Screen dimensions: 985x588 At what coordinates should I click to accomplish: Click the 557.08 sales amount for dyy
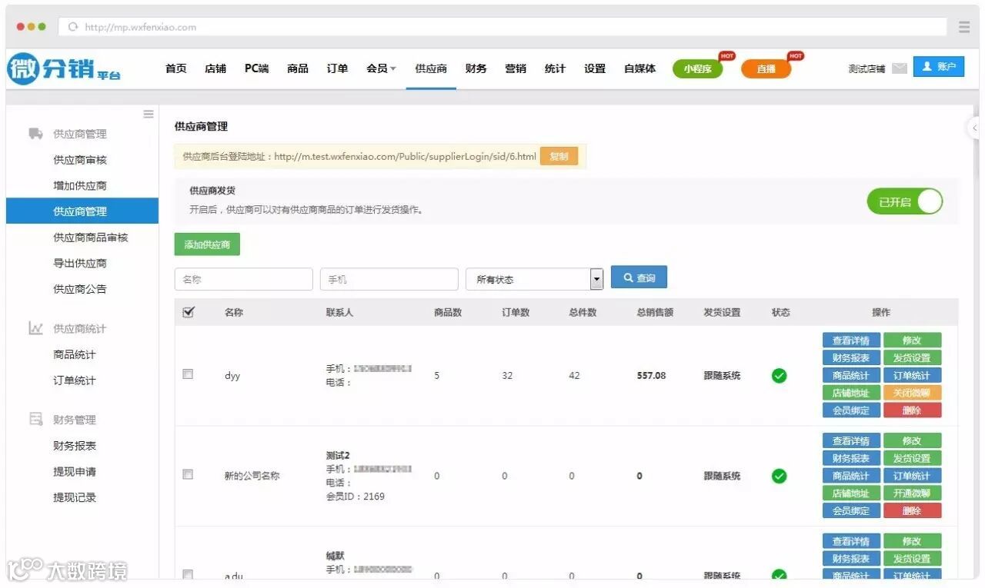point(652,376)
